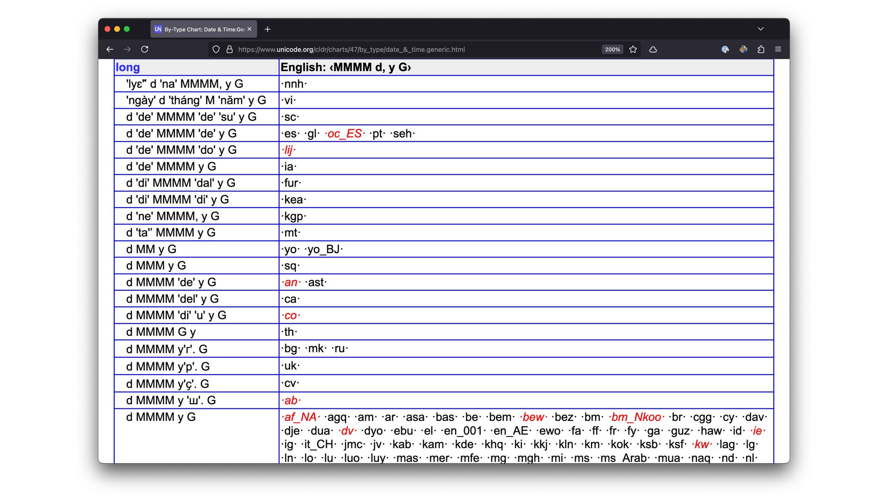This screenshot has width=888, height=499.
Task: Select the 'kea' locale cell
Action: point(526,200)
